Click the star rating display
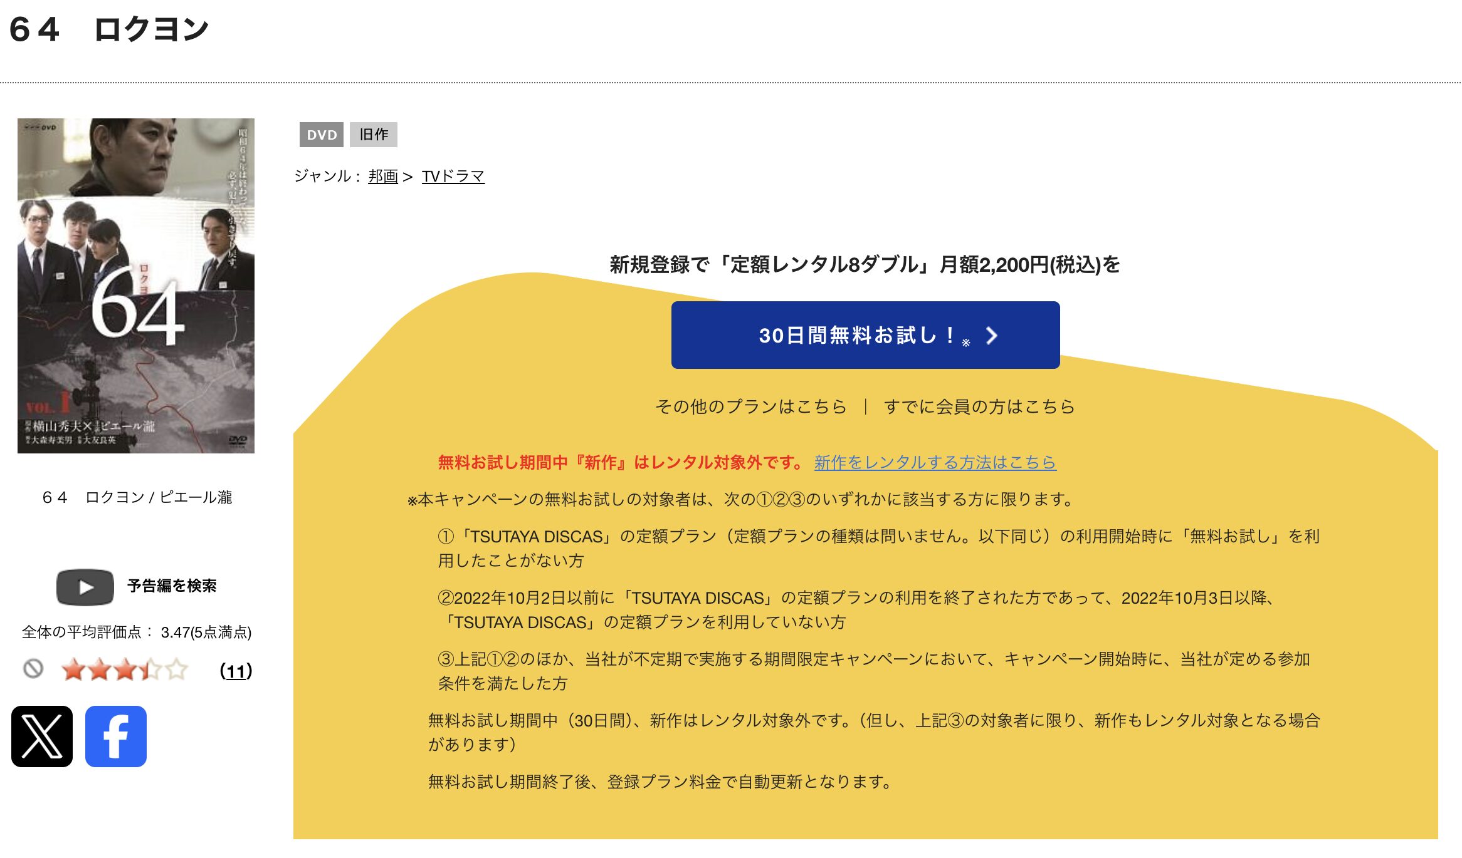Screen dimensions: 1462x858 click(x=125, y=669)
